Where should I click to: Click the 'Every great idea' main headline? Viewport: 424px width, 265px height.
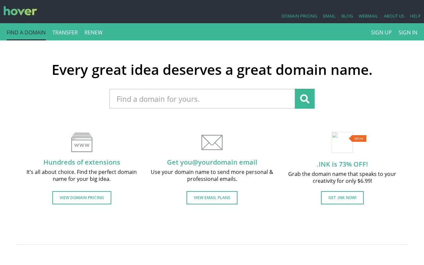(x=212, y=70)
